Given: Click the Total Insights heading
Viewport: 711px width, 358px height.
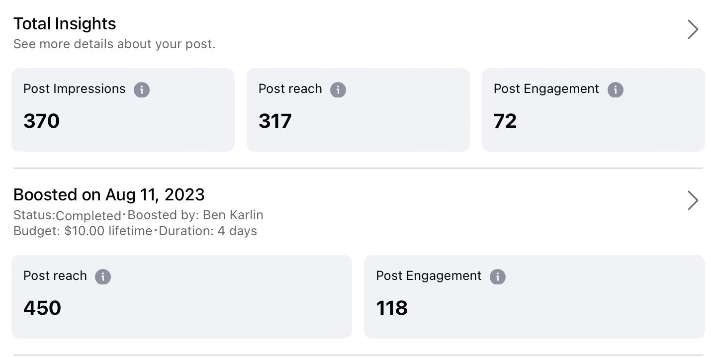Looking at the screenshot, I should pos(65,24).
